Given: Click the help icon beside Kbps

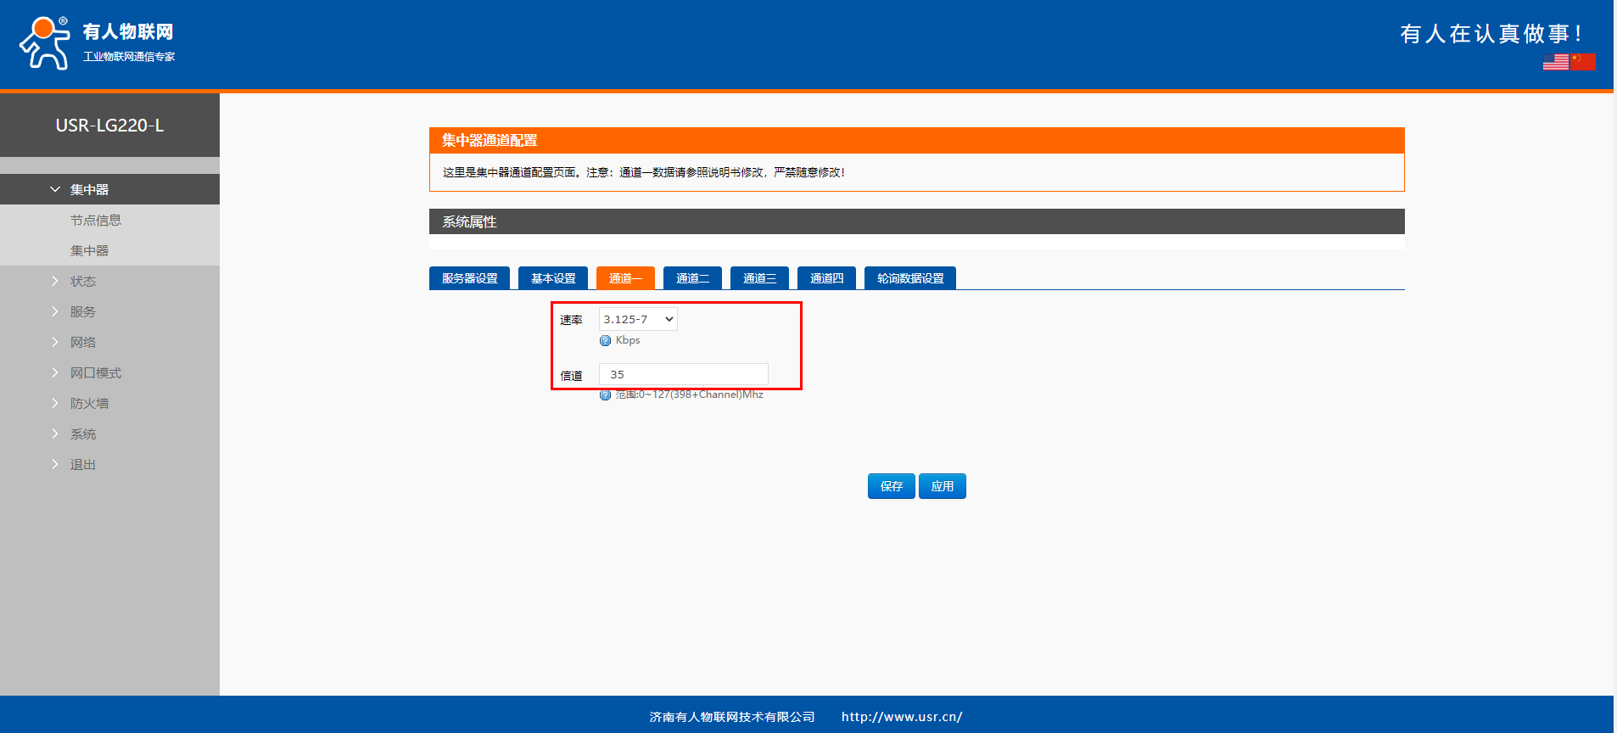Looking at the screenshot, I should click(605, 341).
